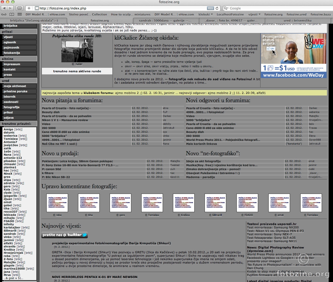Screen dimensions: 333x282
Task: Open the 'LocalhostFotozine' bookmark
Action: click(x=230, y=15)
